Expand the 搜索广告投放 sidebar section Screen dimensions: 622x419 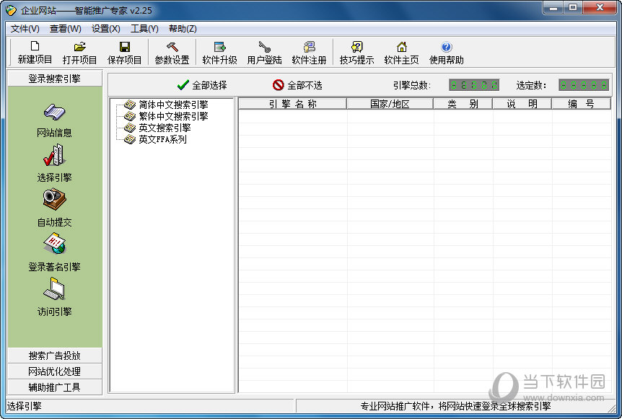pos(54,356)
